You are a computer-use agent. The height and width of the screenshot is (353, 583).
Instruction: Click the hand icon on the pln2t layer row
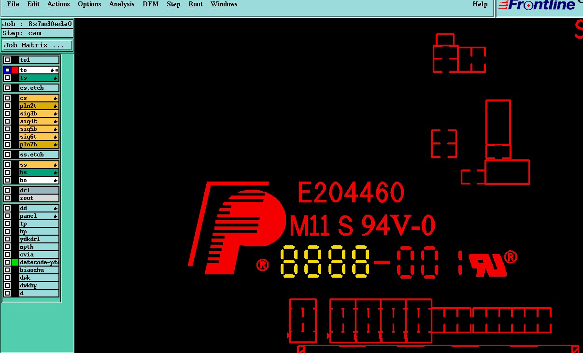56,106
